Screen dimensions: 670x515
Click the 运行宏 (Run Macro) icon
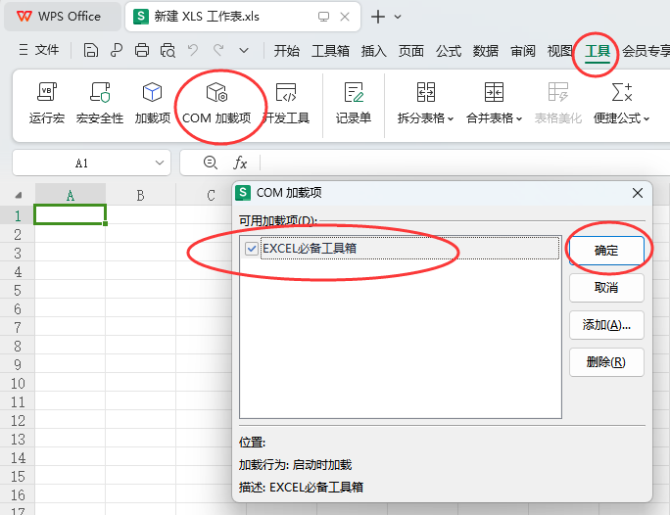pyautogui.click(x=46, y=102)
